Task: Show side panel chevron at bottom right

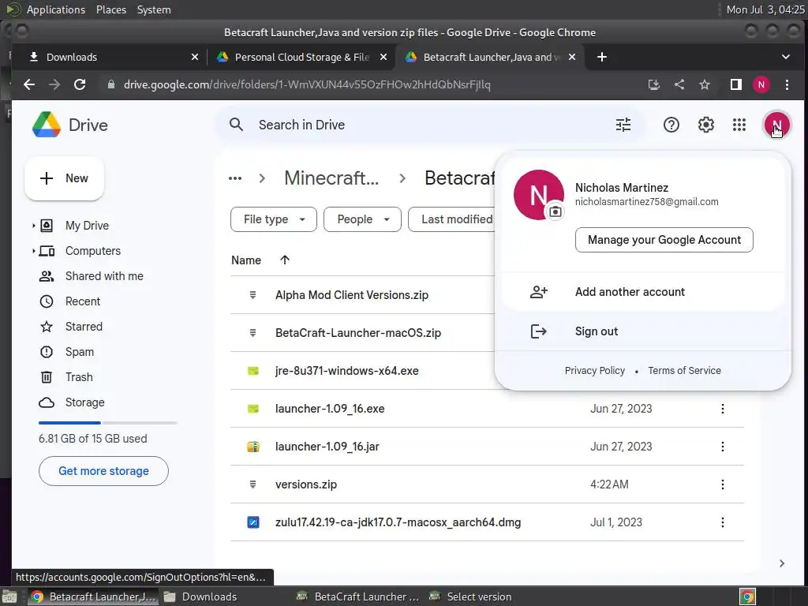Action: point(782,563)
